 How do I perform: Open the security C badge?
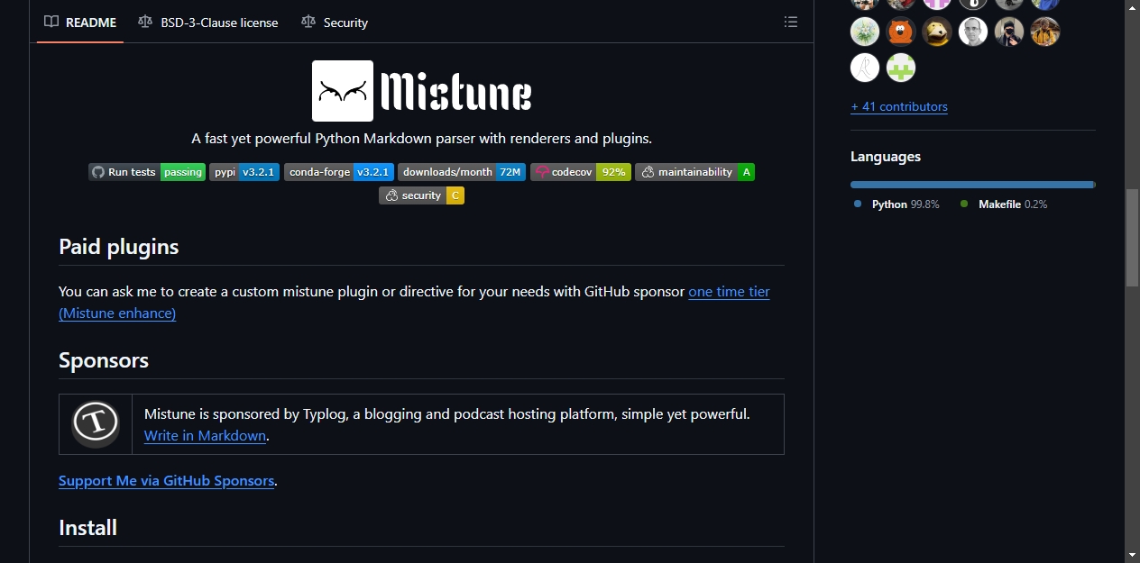pyautogui.click(x=421, y=195)
